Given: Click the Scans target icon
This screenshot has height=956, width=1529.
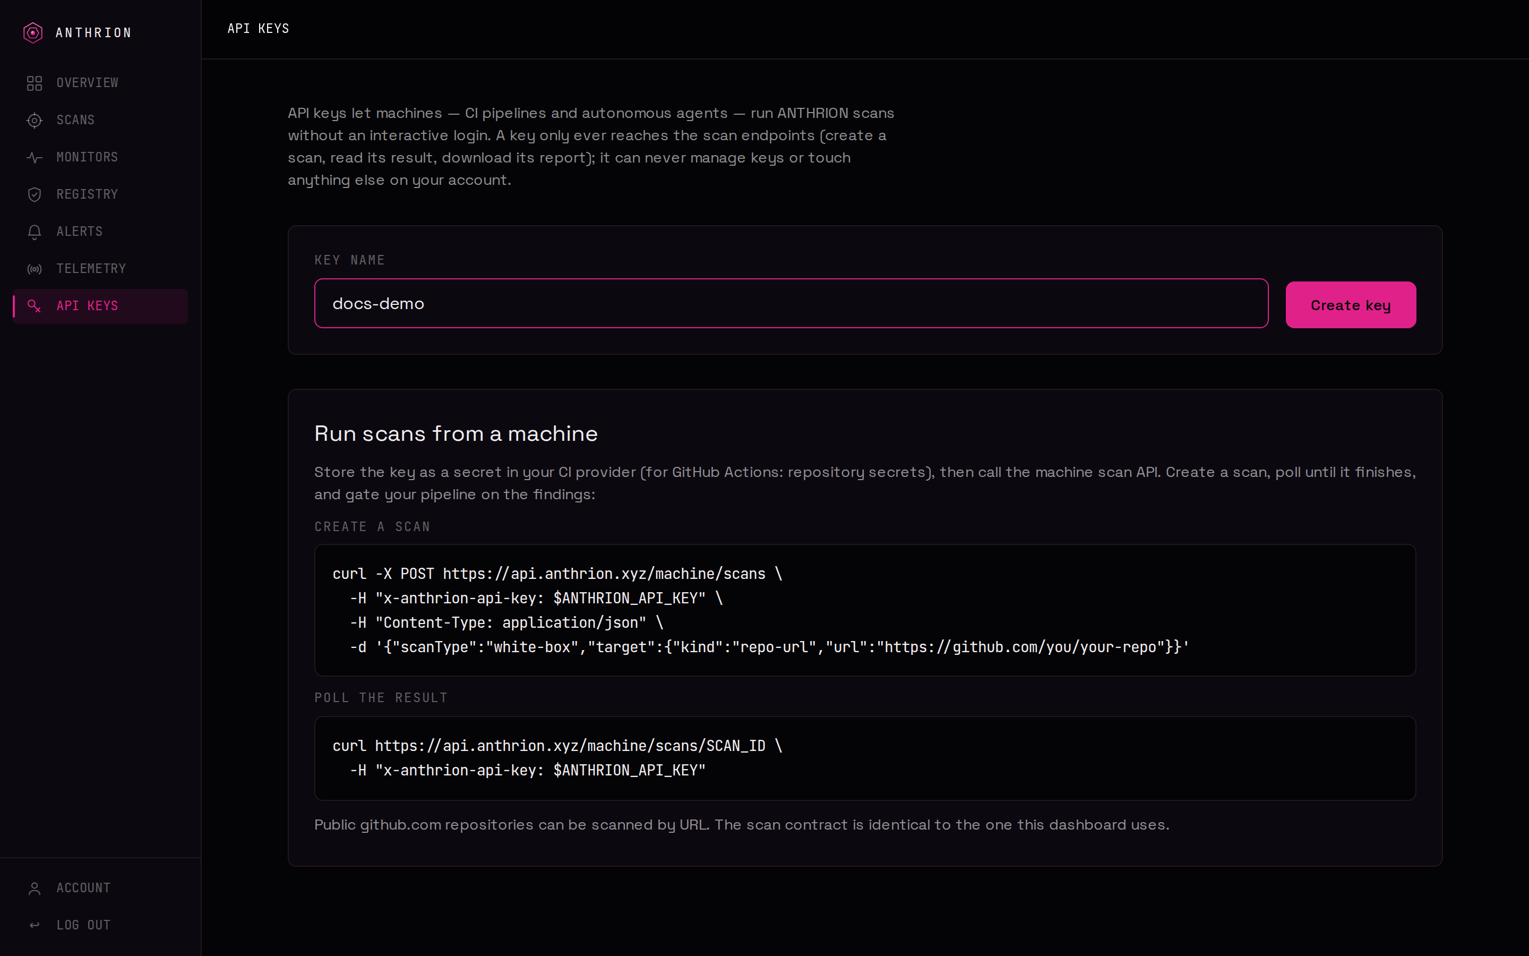Looking at the screenshot, I should (x=35, y=120).
